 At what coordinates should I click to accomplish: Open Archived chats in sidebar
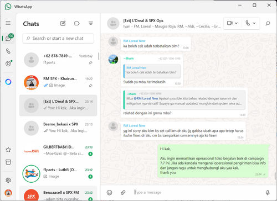8,162
